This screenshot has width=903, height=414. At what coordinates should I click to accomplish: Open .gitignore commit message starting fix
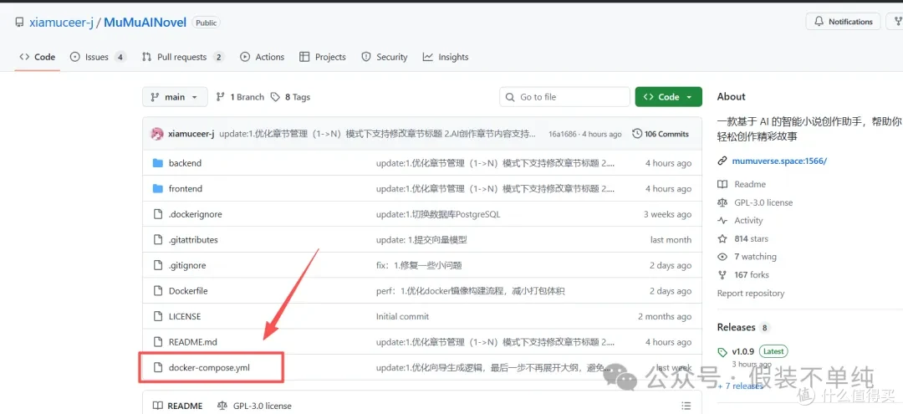[419, 265]
